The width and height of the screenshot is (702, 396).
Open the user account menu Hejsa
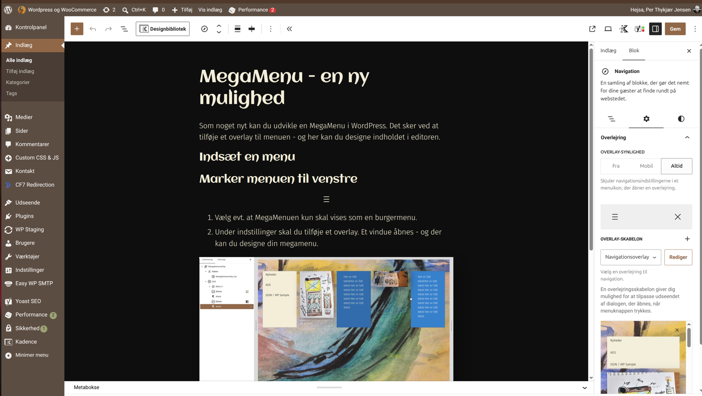click(665, 10)
